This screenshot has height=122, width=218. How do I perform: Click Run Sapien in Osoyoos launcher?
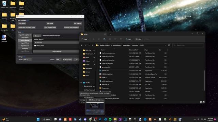22,23
